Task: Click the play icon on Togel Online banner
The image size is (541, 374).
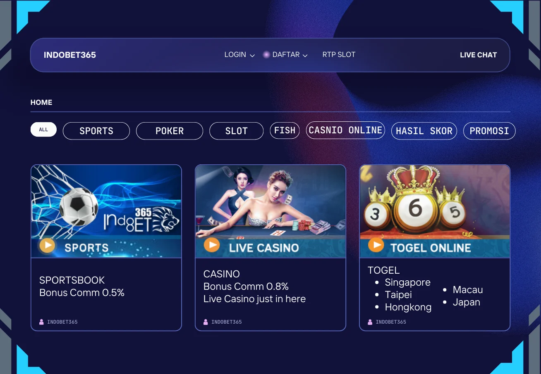Action: (376, 244)
